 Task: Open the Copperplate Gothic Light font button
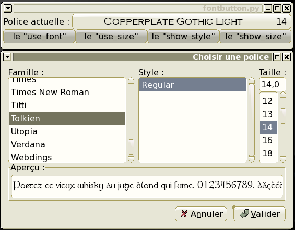pos(182,21)
